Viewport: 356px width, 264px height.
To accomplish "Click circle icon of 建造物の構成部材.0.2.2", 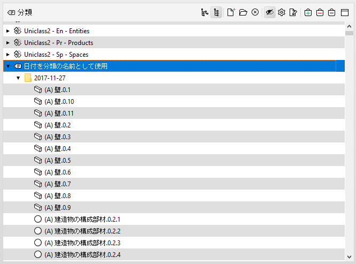I will tap(38, 231).
